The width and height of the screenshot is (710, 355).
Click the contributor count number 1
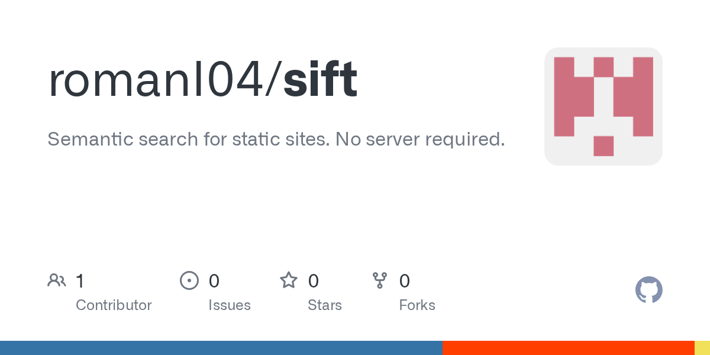coord(80,280)
